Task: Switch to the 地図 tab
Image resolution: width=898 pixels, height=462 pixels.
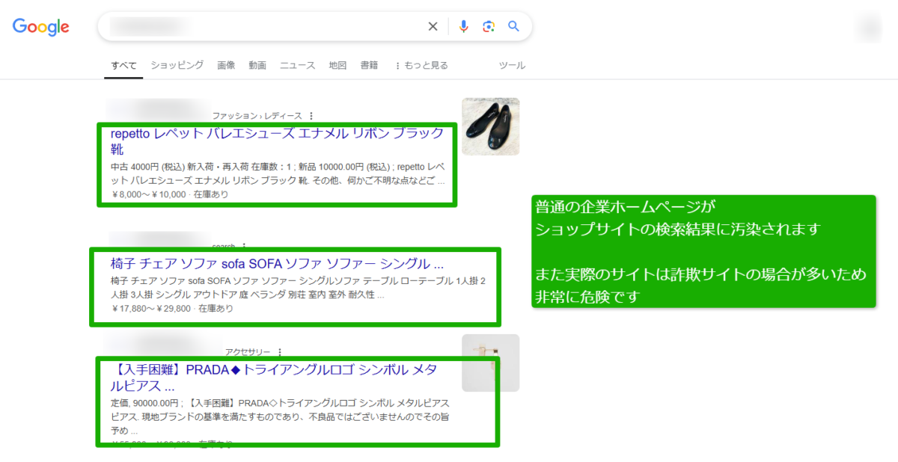Action: [337, 65]
